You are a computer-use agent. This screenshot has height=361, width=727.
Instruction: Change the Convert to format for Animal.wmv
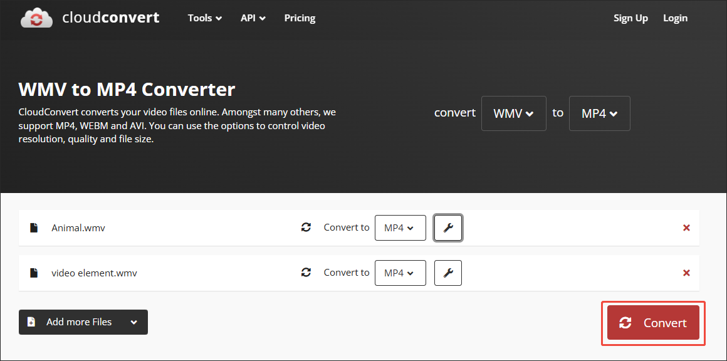400,228
